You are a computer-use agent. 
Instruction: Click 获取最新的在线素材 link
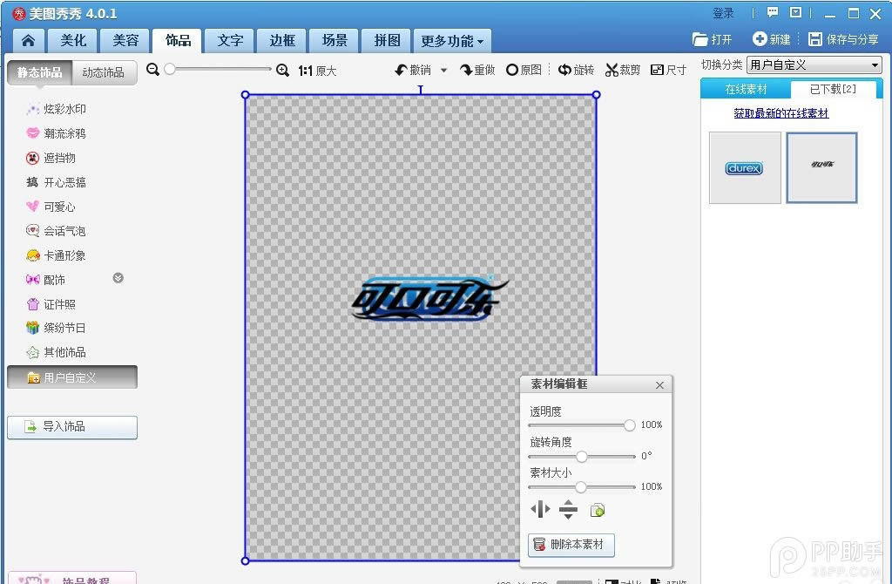(781, 113)
